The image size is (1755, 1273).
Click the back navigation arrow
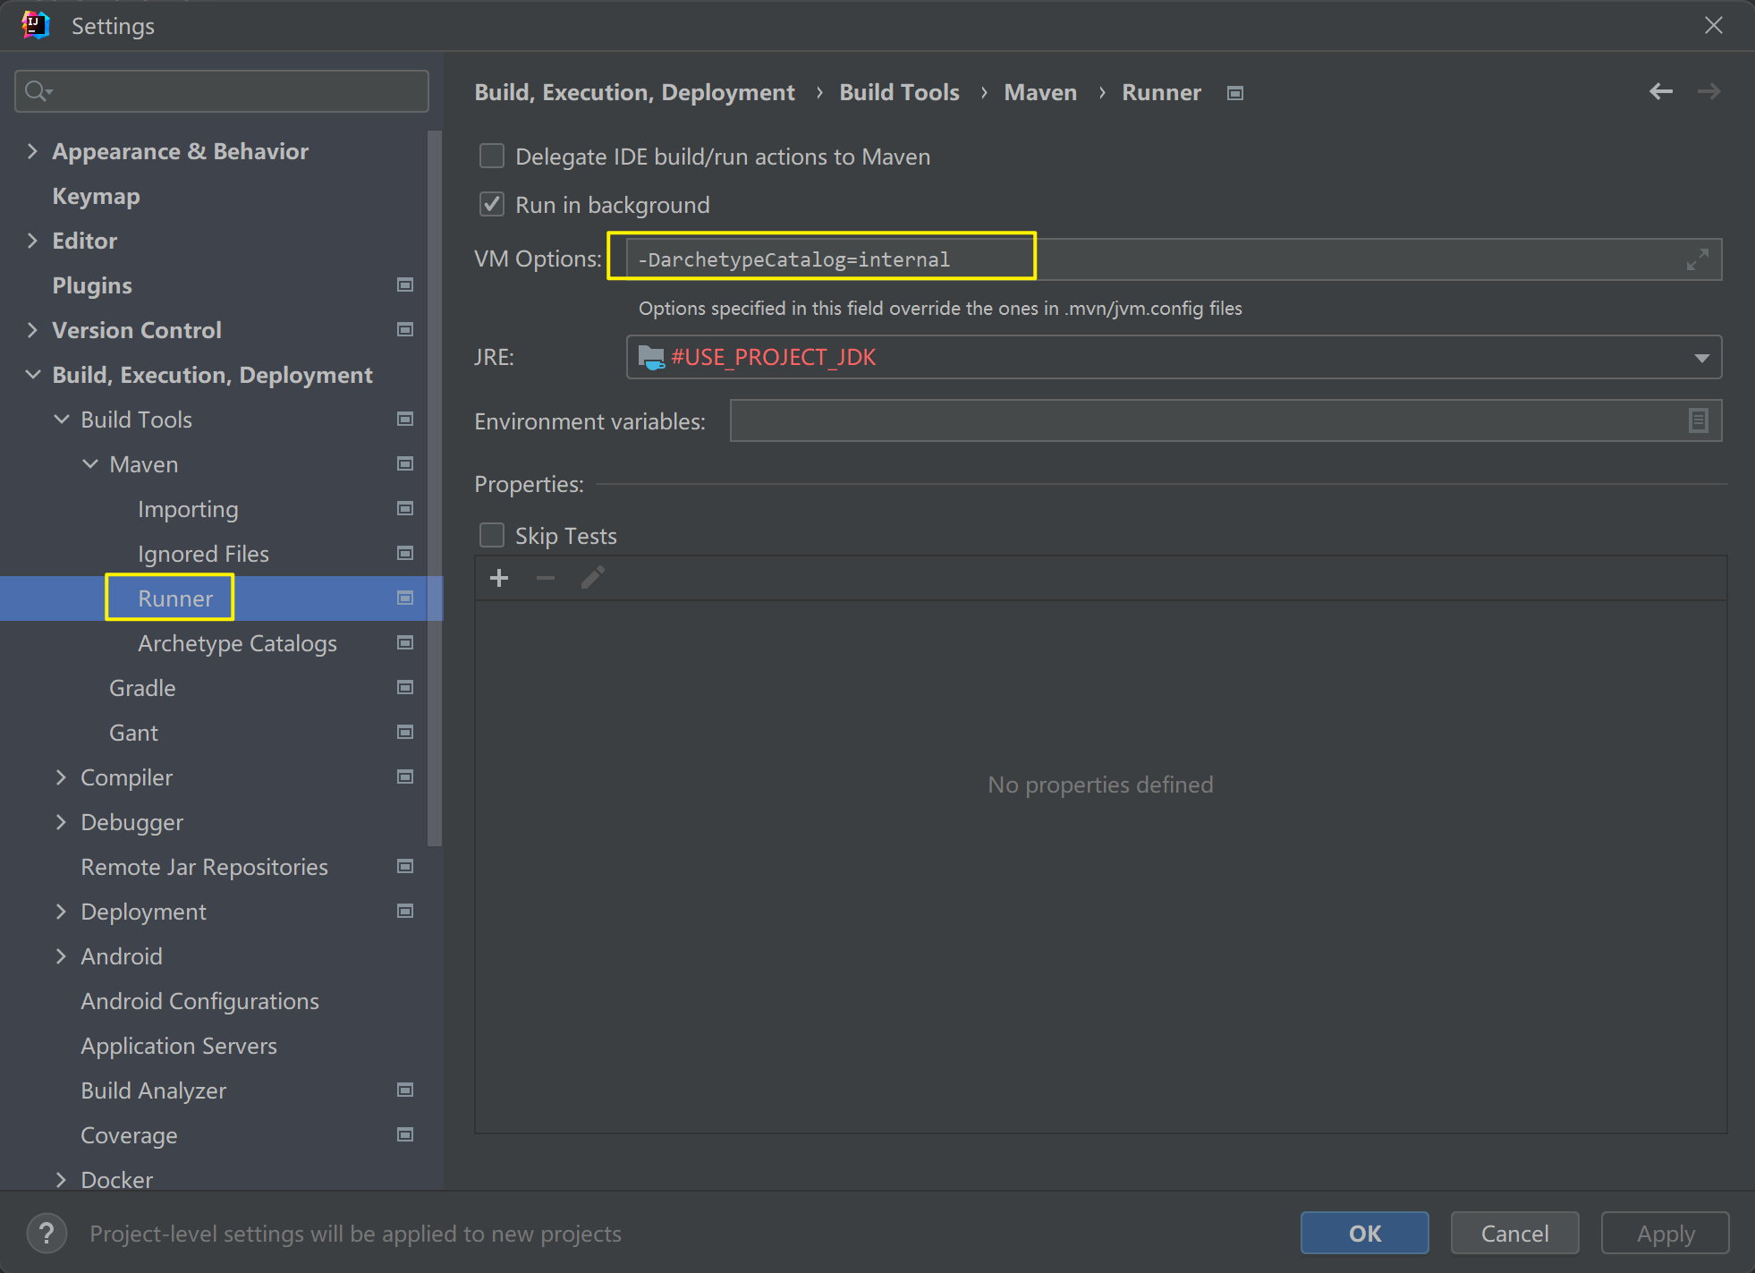tap(1660, 91)
